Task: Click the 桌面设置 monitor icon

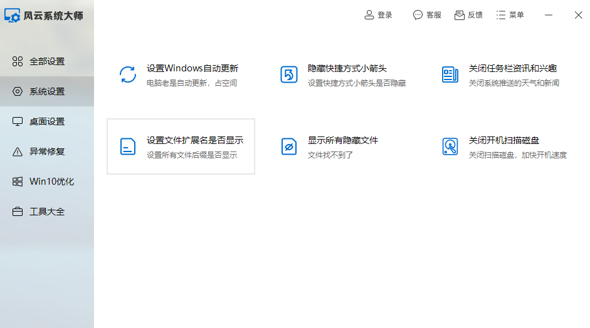Action: 18,121
